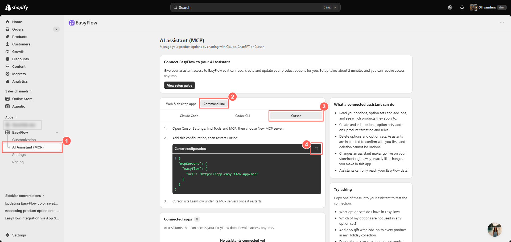The height and width of the screenshot is (242, 511).
Task: Open the Sidekick assistant icon in top bar
Action: tap(450, 7)
